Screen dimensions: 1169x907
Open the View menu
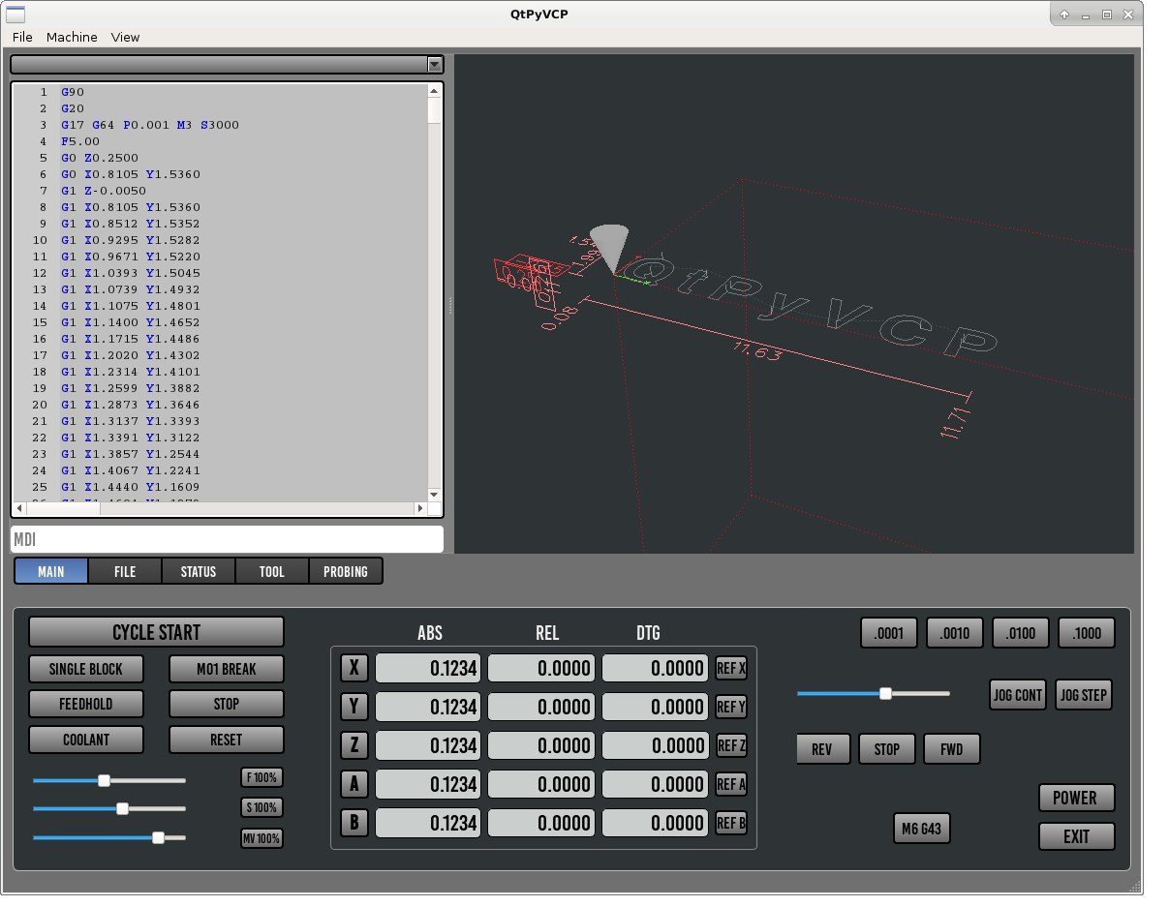point(125,37)
